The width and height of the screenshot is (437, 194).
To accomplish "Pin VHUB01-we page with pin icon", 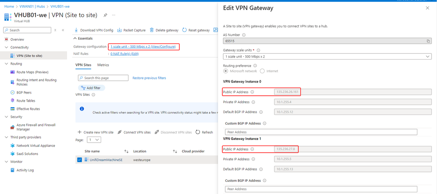I will point(105,15).
